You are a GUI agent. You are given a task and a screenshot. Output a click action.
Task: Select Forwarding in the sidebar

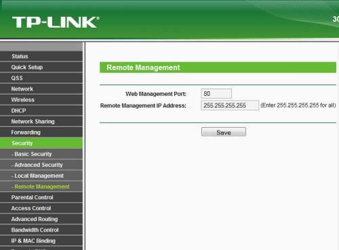tap(41, 132)
